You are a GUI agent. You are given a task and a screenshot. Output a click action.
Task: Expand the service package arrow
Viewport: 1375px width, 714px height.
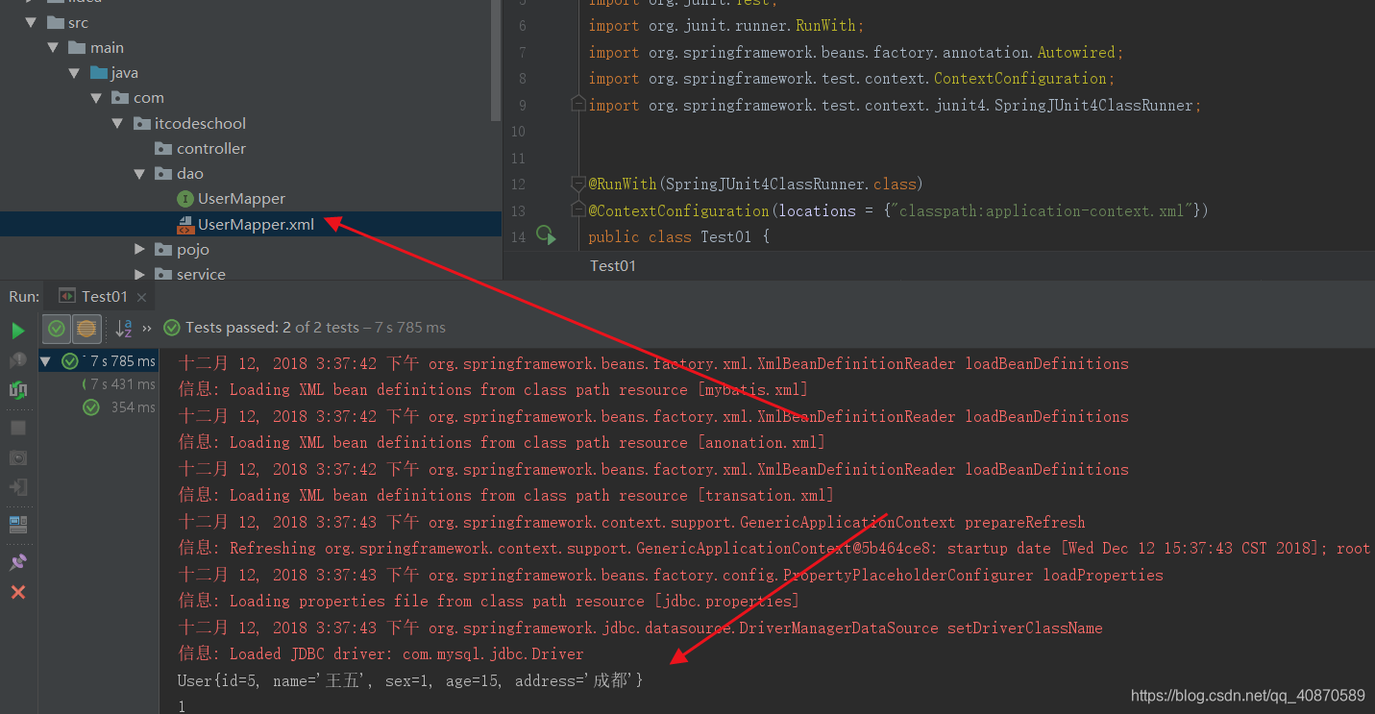[x=139, y=274]
